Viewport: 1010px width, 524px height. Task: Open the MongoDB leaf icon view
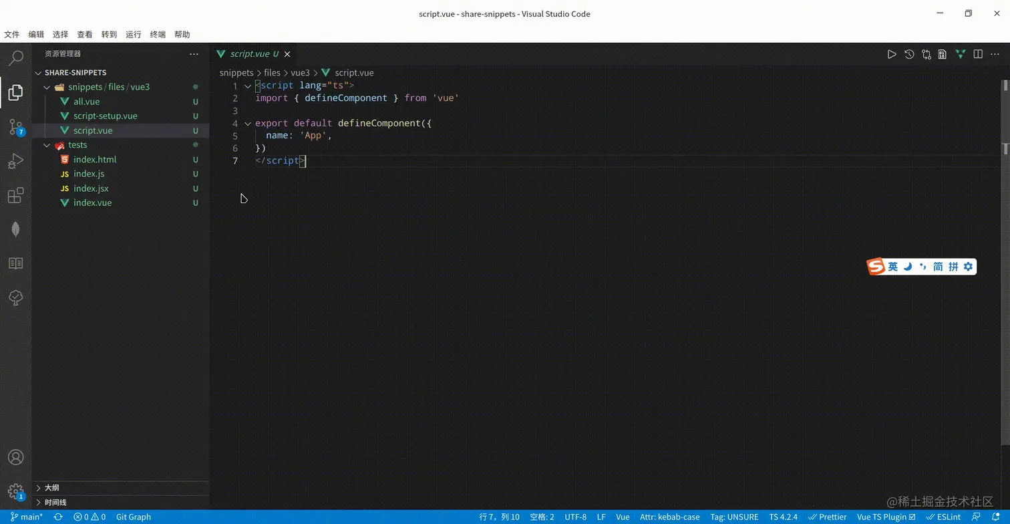[x=16, y=229]
